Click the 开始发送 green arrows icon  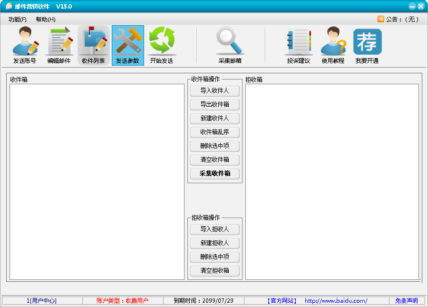[x=162, y=45]
